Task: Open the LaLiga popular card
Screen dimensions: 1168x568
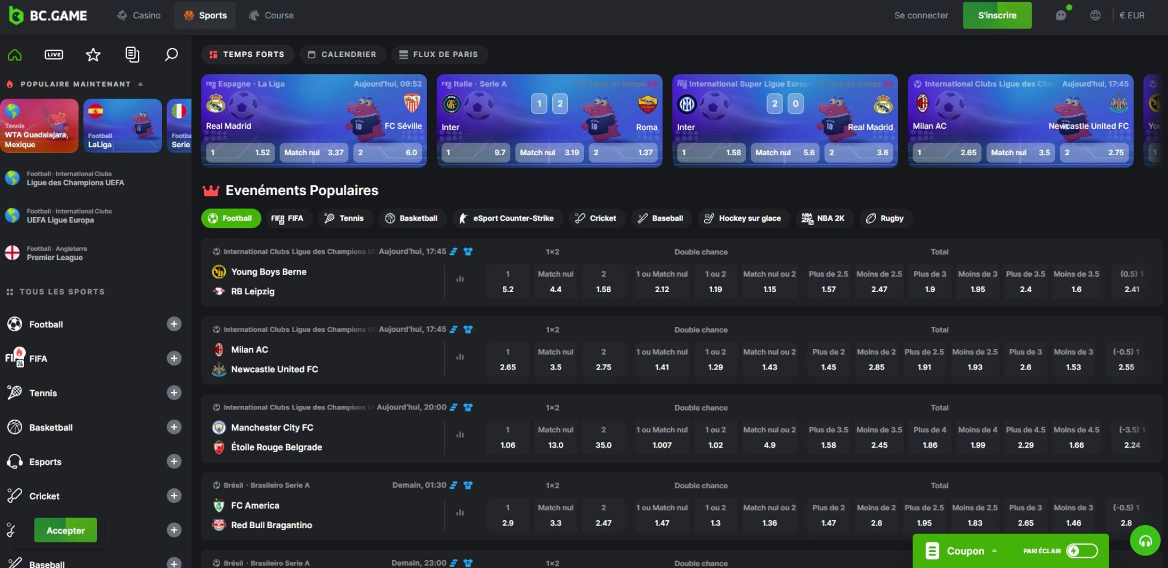Action: coord(123,125)
